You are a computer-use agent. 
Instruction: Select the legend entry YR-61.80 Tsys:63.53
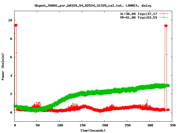(x=139, y=17)
